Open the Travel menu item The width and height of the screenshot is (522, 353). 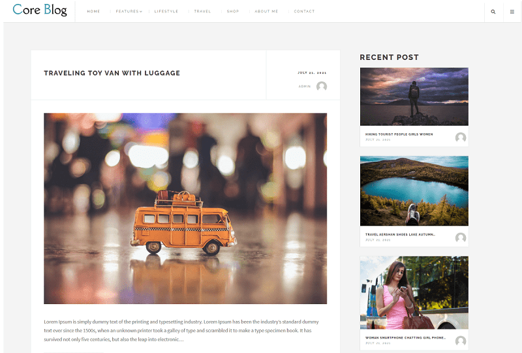(202, 11)
